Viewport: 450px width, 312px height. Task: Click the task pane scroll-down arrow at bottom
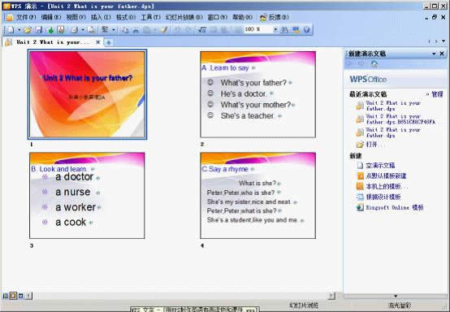point(396,296)
